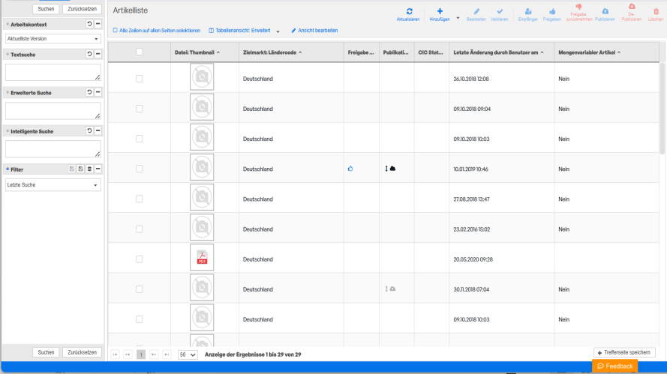Collapse the Filter section
667x374 pixels.
coord(98,169)
